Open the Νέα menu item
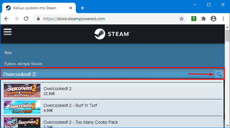This screenshot has width=230, height=128. click(x=8, y=53)
